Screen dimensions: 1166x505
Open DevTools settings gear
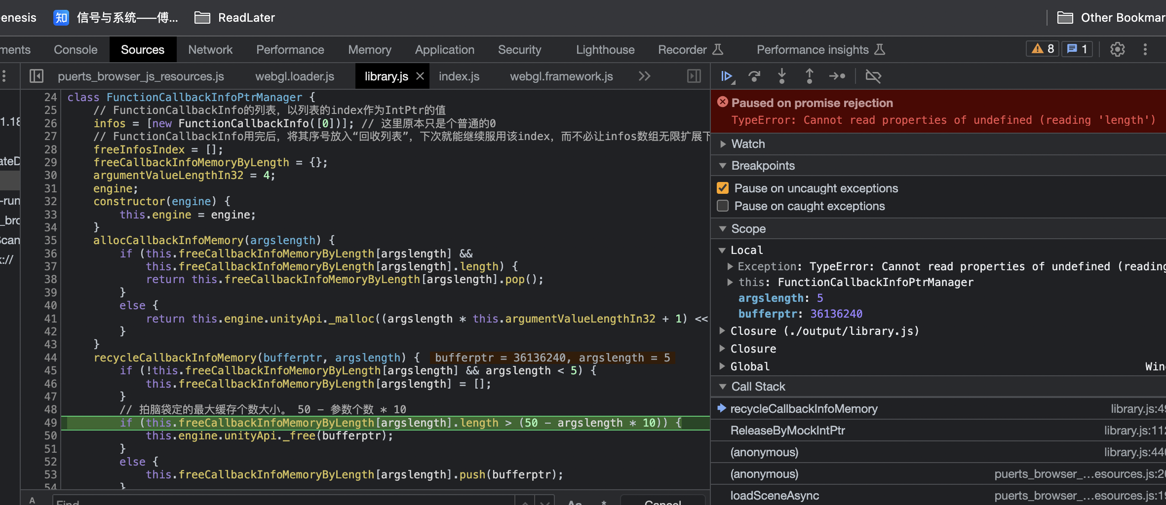pyautogui.click(x=1118, y=49)
